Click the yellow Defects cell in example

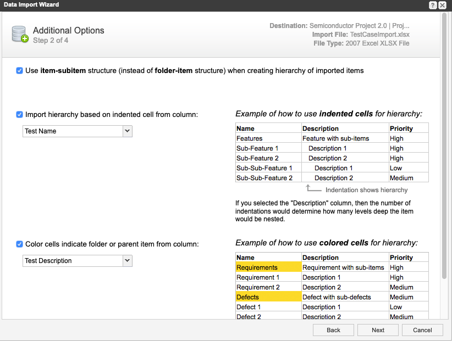point(268,297)
